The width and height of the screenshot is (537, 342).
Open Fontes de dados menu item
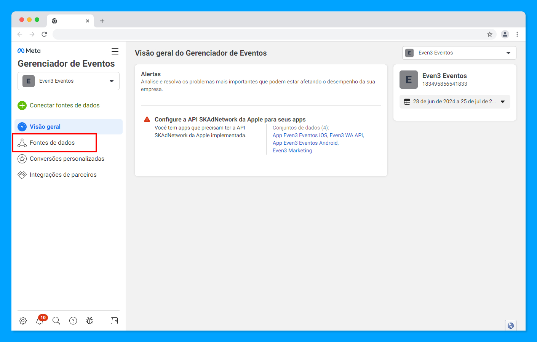coord(69,143)
